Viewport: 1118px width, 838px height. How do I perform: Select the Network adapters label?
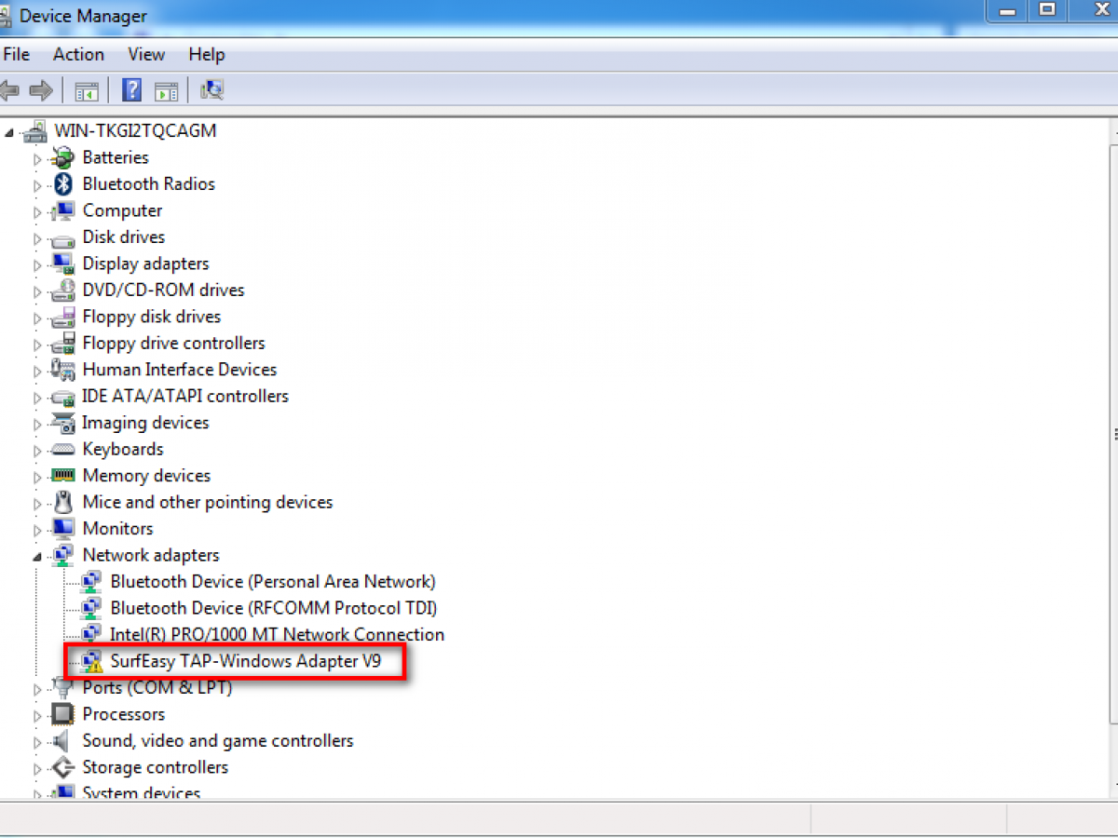tap(151, 555)
